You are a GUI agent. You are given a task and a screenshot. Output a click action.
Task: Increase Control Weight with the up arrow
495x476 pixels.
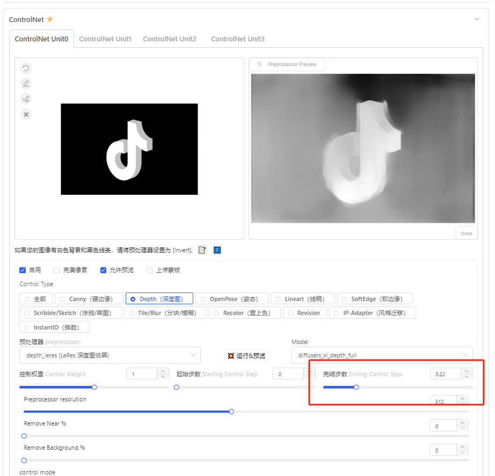163,371
